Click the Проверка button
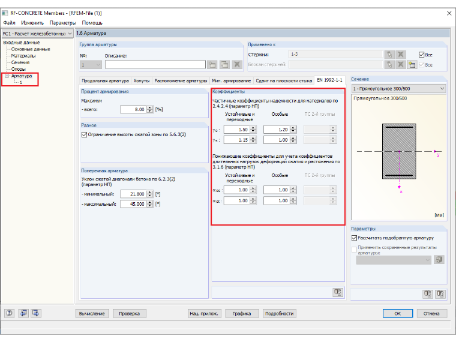Image resolution: width=456 pixels, height=342 pixels. pos(130,313)
